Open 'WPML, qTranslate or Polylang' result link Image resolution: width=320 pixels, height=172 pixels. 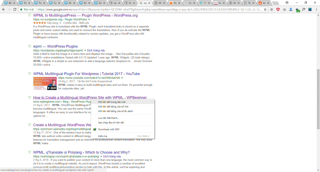click(82, 152)
